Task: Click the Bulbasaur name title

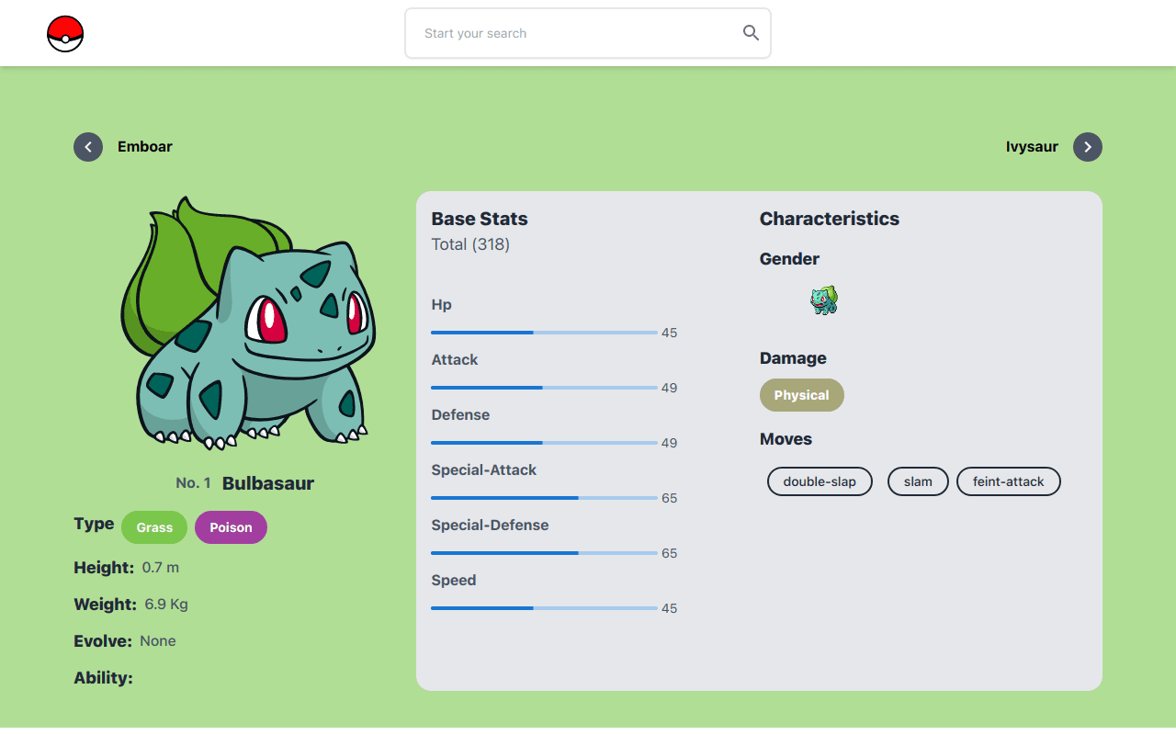Action: (x=268, y=483)
